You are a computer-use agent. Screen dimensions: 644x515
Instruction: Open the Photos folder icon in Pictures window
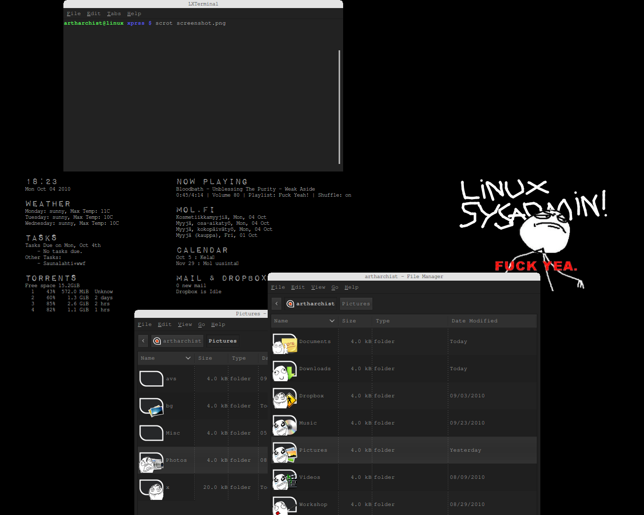[151, 462]
